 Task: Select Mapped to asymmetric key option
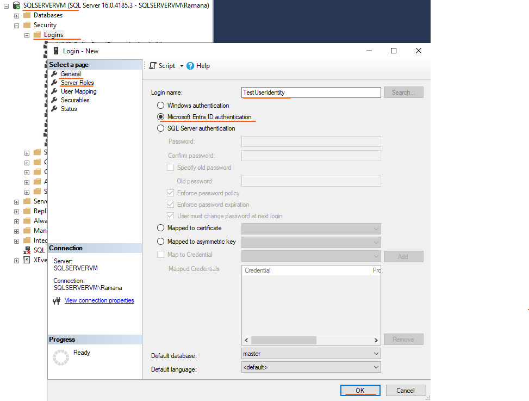click(160, 242)
